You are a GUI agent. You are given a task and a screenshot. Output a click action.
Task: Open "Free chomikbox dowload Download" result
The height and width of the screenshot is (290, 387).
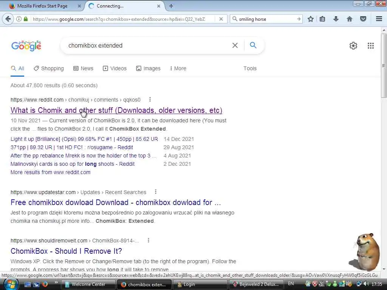(116, 202)
